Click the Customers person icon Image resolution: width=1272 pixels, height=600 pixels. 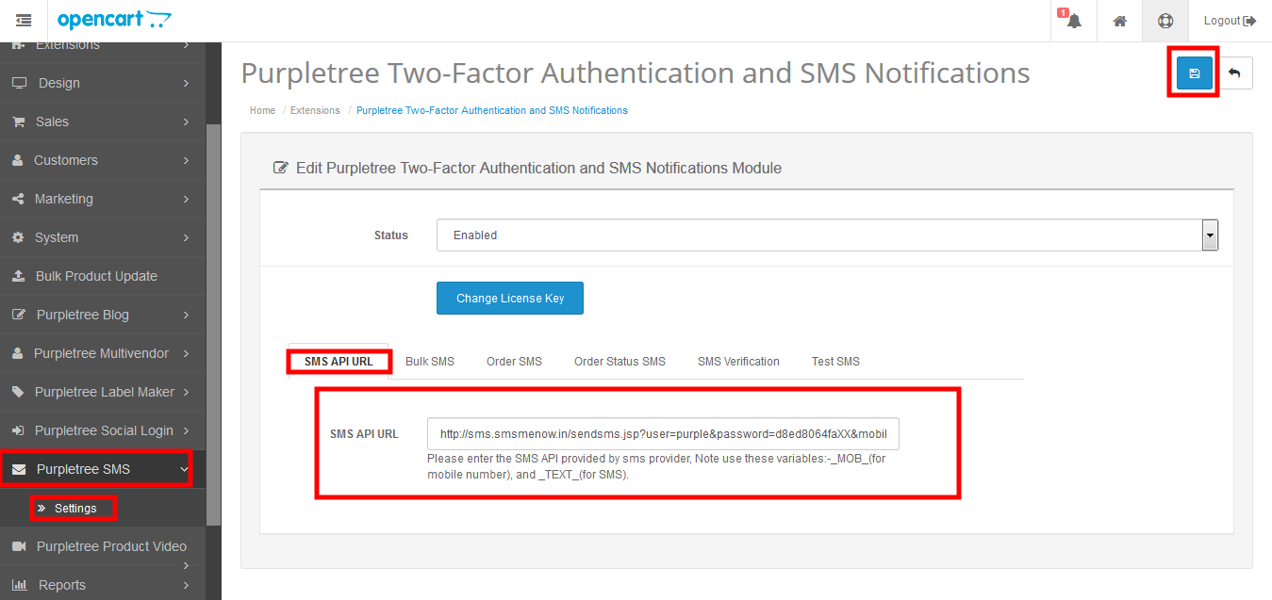tap(18, 160)
